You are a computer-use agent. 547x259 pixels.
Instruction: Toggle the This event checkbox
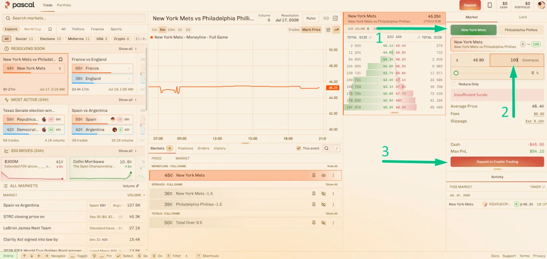pyautogui.click(x=299, y=148)
